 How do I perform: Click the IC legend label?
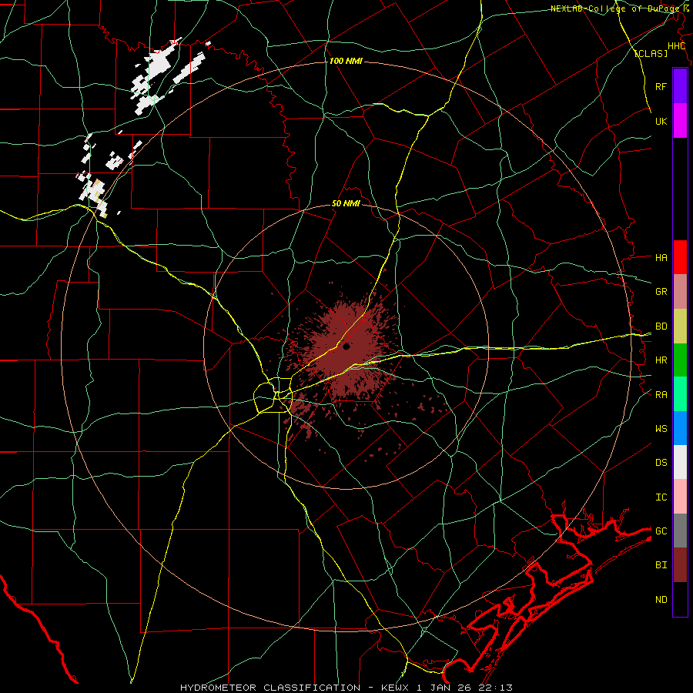(661, 497)
